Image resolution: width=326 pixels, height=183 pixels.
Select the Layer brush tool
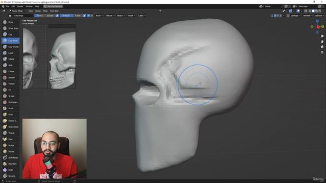(10, 53)
